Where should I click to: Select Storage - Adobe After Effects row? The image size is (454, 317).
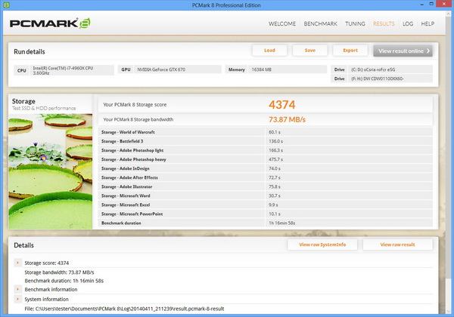[x=266, y=177]
